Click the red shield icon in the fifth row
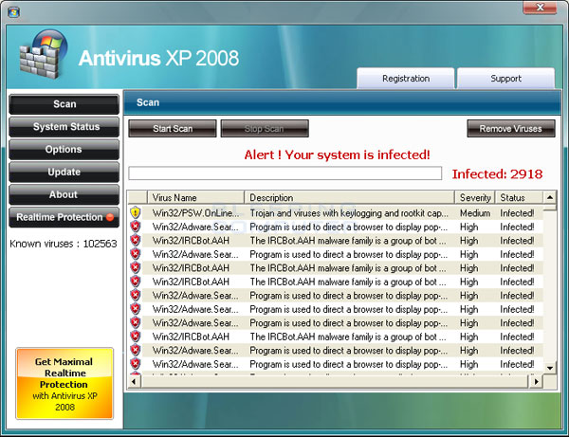Viewport: 569px width, 437px height. (136, 267)
